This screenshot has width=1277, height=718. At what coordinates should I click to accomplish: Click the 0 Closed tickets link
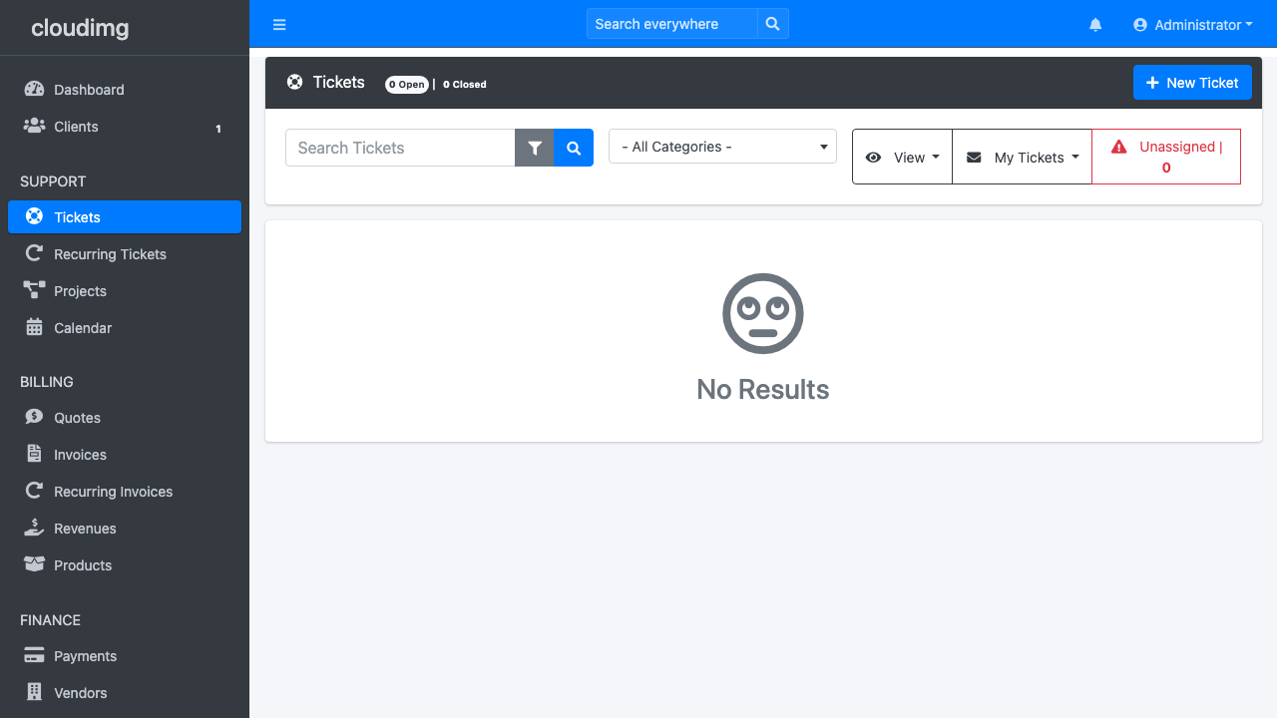coord(465,85)
